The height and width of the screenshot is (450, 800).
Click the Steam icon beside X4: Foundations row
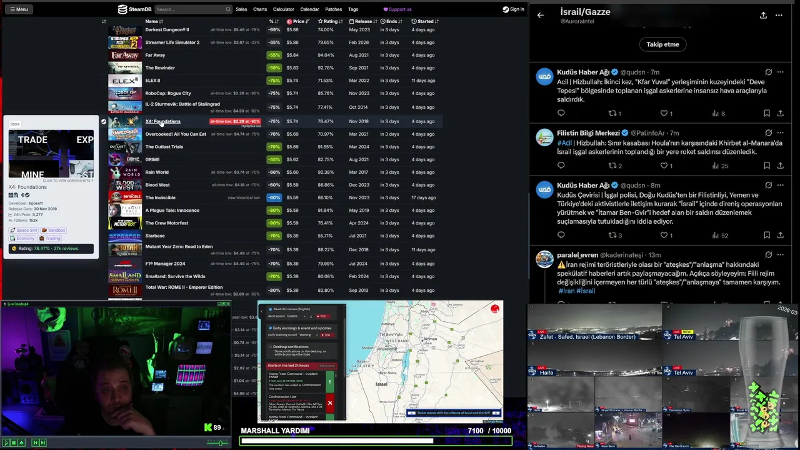[104, 121]
